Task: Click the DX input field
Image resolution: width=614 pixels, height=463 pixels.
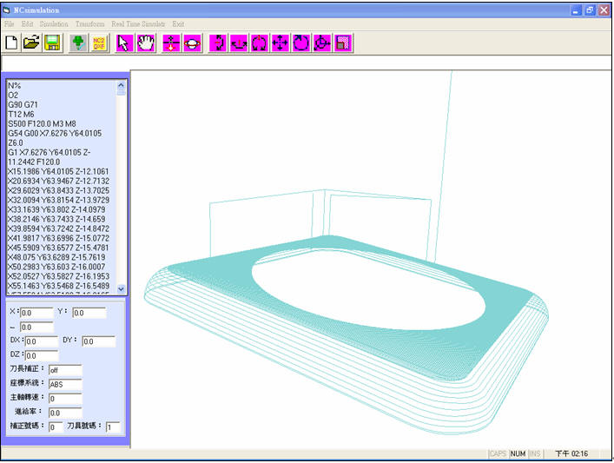Action: tap(42, 341)
